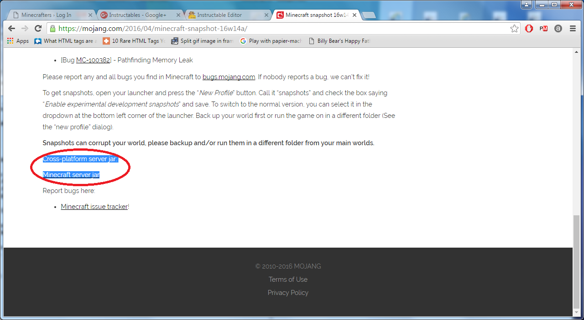This screenshot has height=320, width=584.
Task: Click the gray circular 'a' extension icon
Action: (x=558, y=28)
